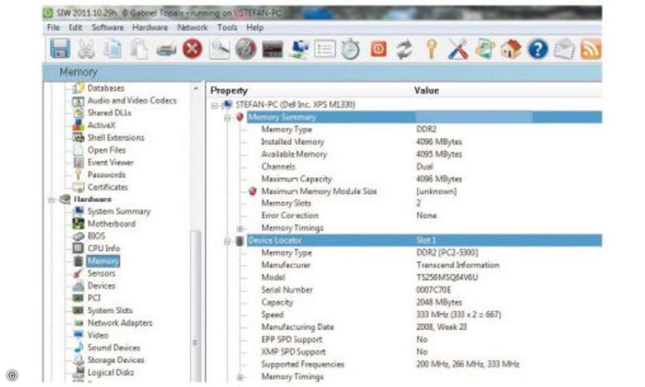Image resolution: width=645 pixels, height=387 pixels.
Task: Click the scissors Cut toolbar icon
Action: 86,49
